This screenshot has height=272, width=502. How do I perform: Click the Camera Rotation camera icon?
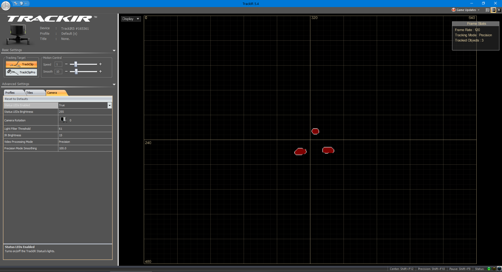tap(63, 120)
